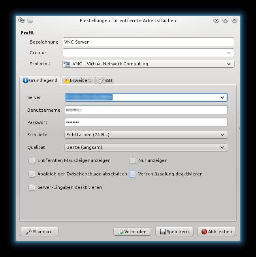Expand the Gruppe combo box

pos(229,53)
